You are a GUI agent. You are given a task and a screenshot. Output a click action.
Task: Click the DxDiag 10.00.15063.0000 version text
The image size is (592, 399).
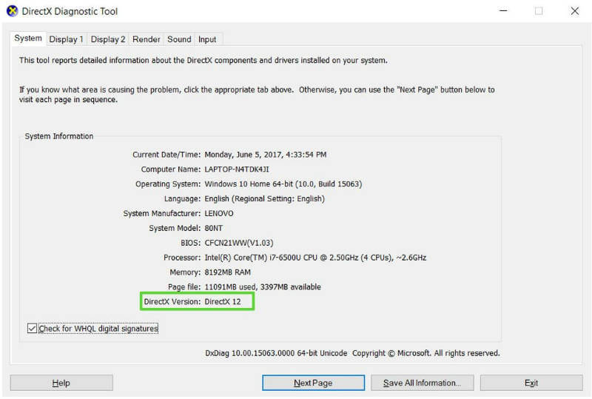[276, 353]
